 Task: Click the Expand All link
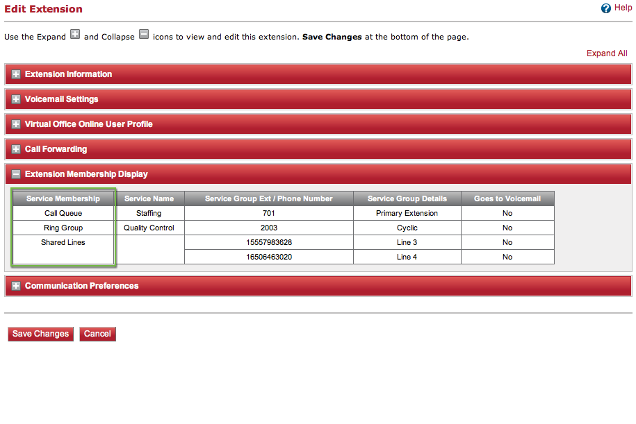606,53
